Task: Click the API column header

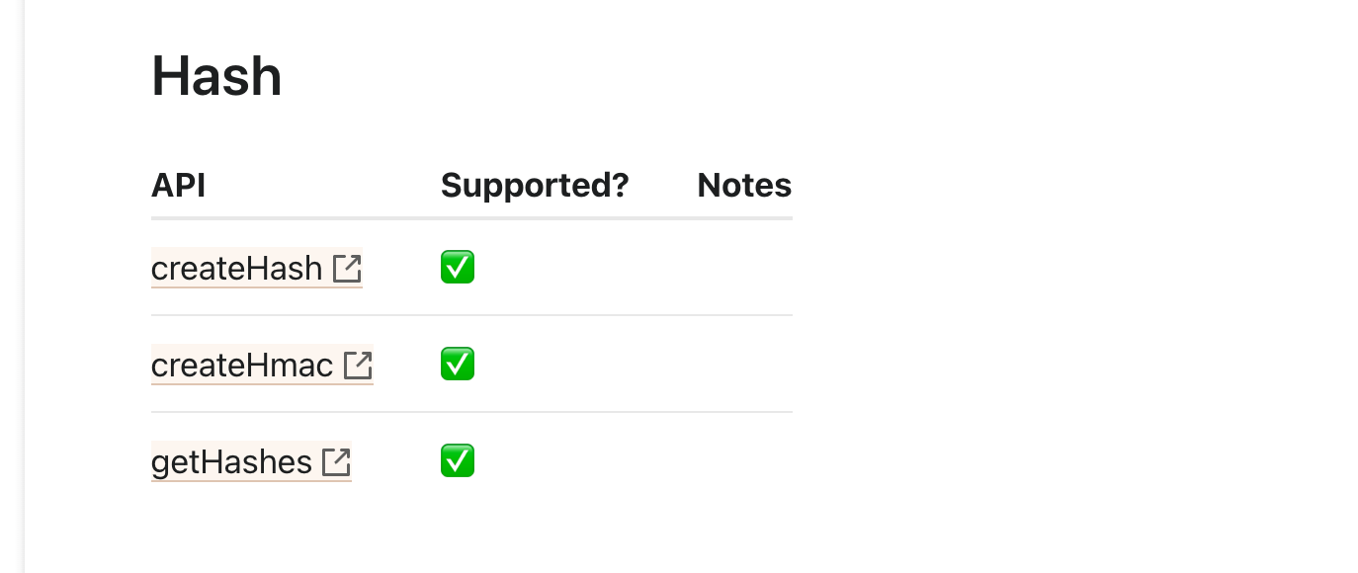Action: coord(178,185)
